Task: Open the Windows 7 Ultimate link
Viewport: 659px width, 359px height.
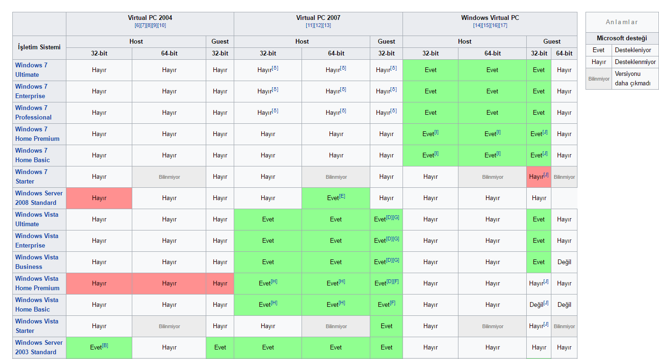Action: coord(31,70)
